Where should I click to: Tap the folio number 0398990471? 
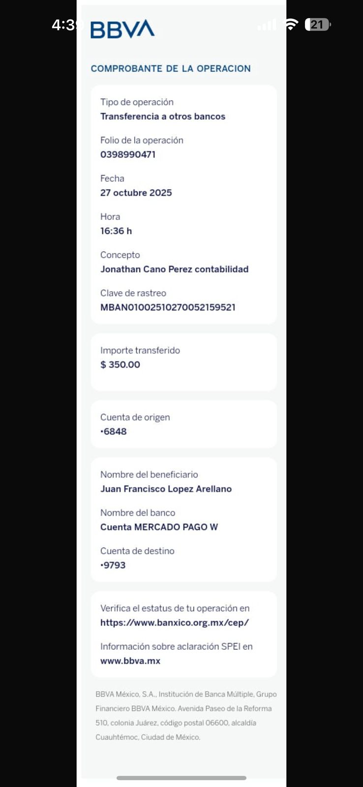pos(128,154)
